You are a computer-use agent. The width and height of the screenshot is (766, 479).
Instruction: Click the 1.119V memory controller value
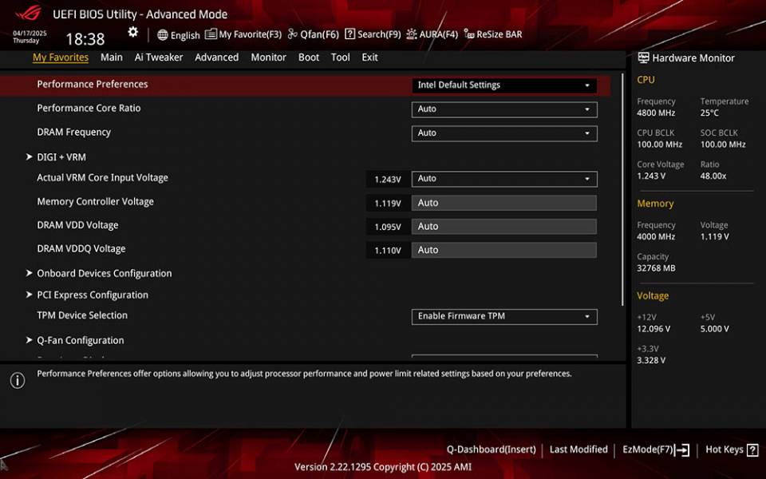tap(388, 204)
